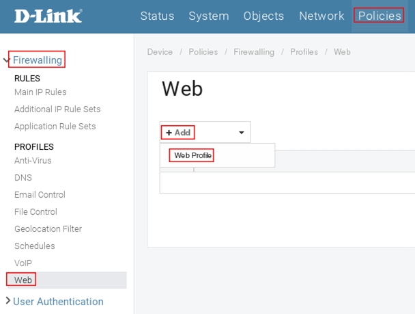Viewport: 415px width, 314px height.
Task: Open the System tab
Action: point(209,16)
